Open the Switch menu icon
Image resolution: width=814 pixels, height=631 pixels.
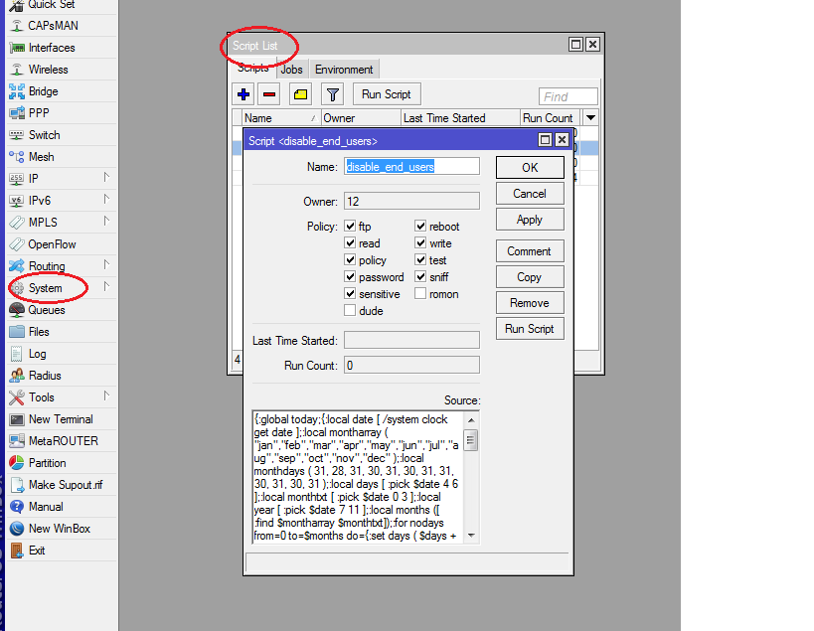(x=17, y=135)
